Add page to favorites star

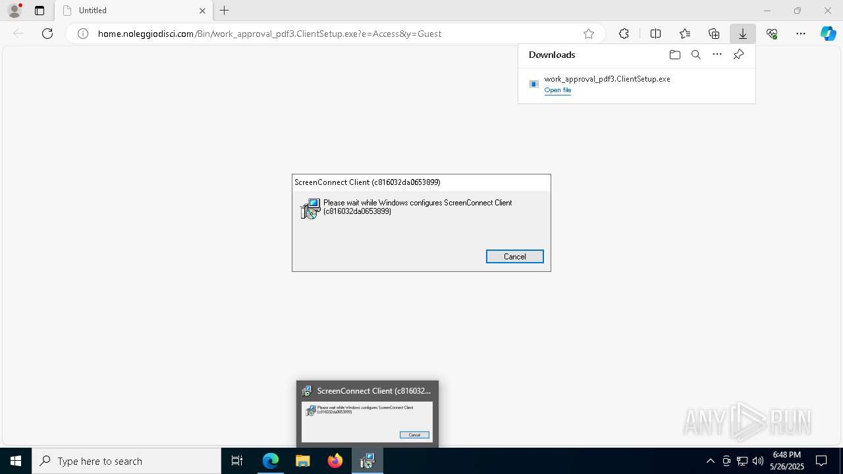pos(589,34)
